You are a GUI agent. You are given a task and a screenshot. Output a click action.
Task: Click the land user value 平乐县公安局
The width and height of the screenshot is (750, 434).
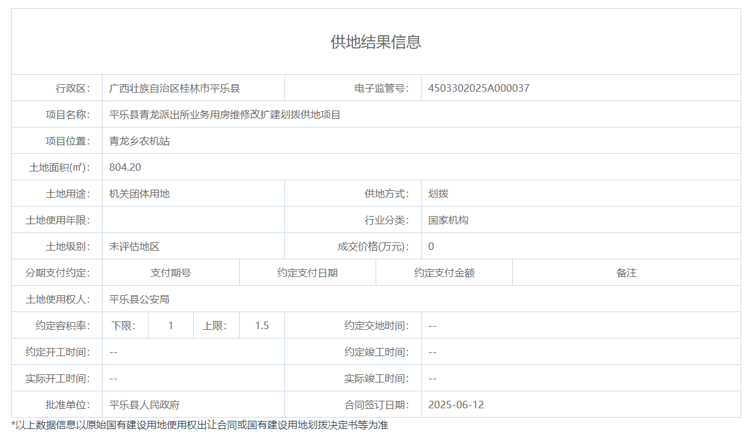pos(139,299)
